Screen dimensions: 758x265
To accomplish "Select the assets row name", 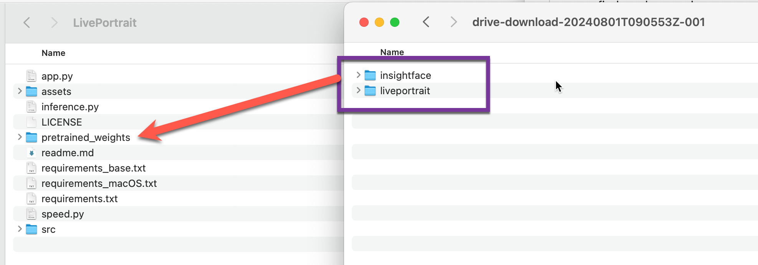I will pos(56,92).
